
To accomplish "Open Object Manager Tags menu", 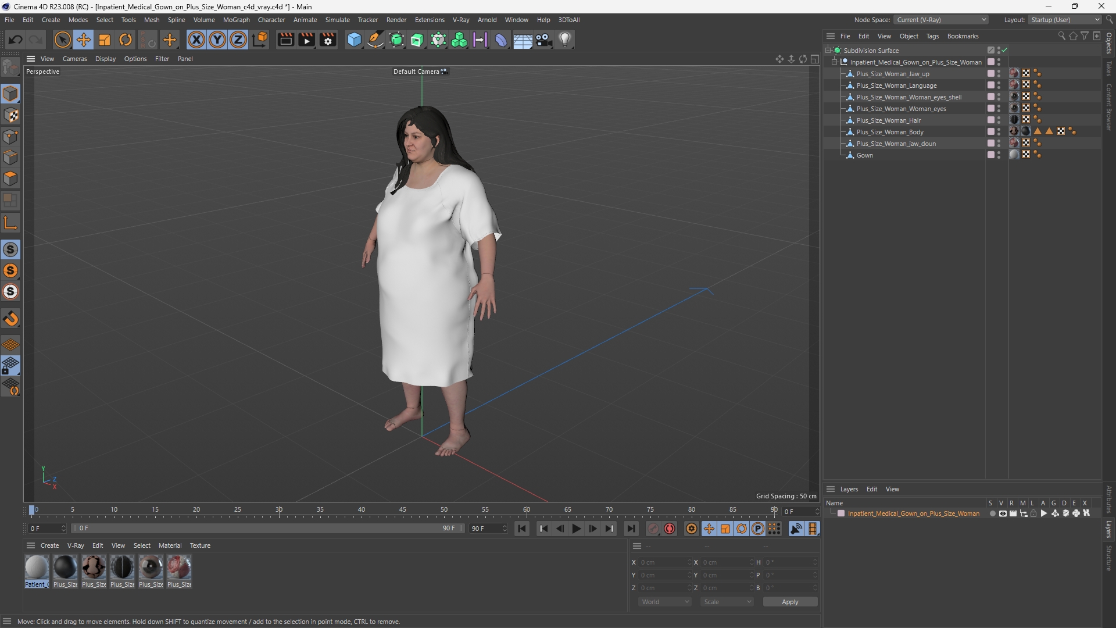I will [x=932, y=36].
